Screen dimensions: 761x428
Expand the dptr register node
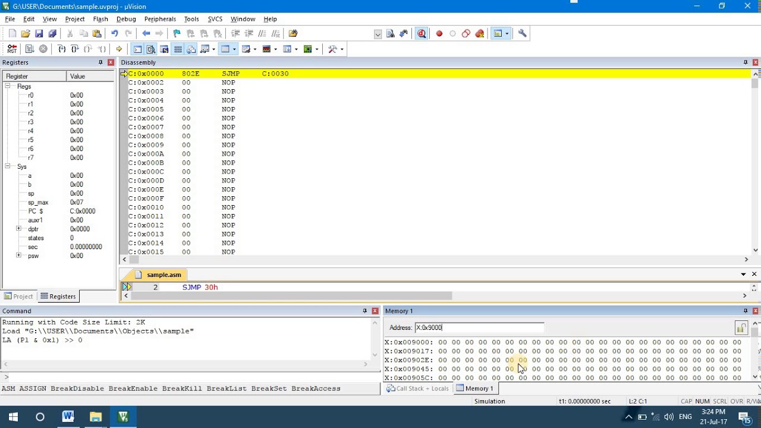[x=18, y=229]
